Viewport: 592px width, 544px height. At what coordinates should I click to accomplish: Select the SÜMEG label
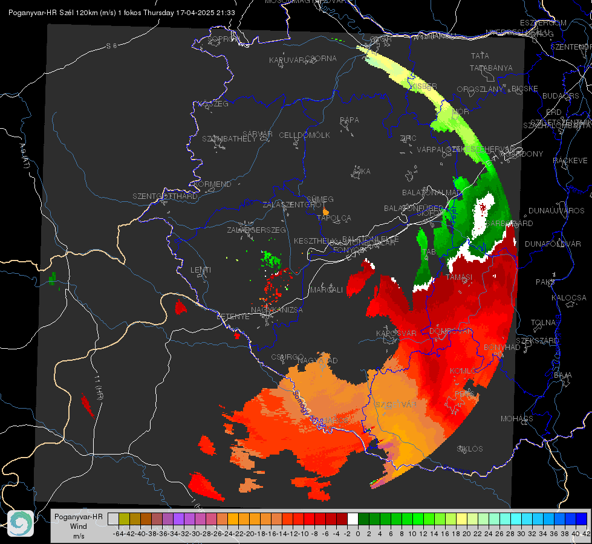320,199
